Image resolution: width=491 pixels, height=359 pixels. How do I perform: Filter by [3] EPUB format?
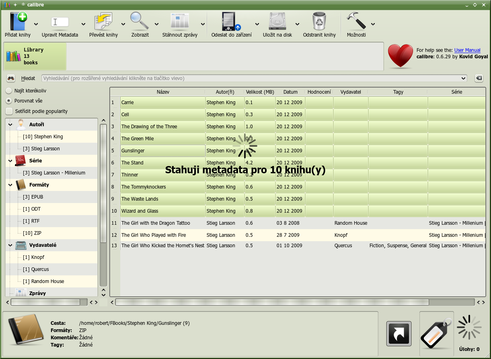coord(33,197)
